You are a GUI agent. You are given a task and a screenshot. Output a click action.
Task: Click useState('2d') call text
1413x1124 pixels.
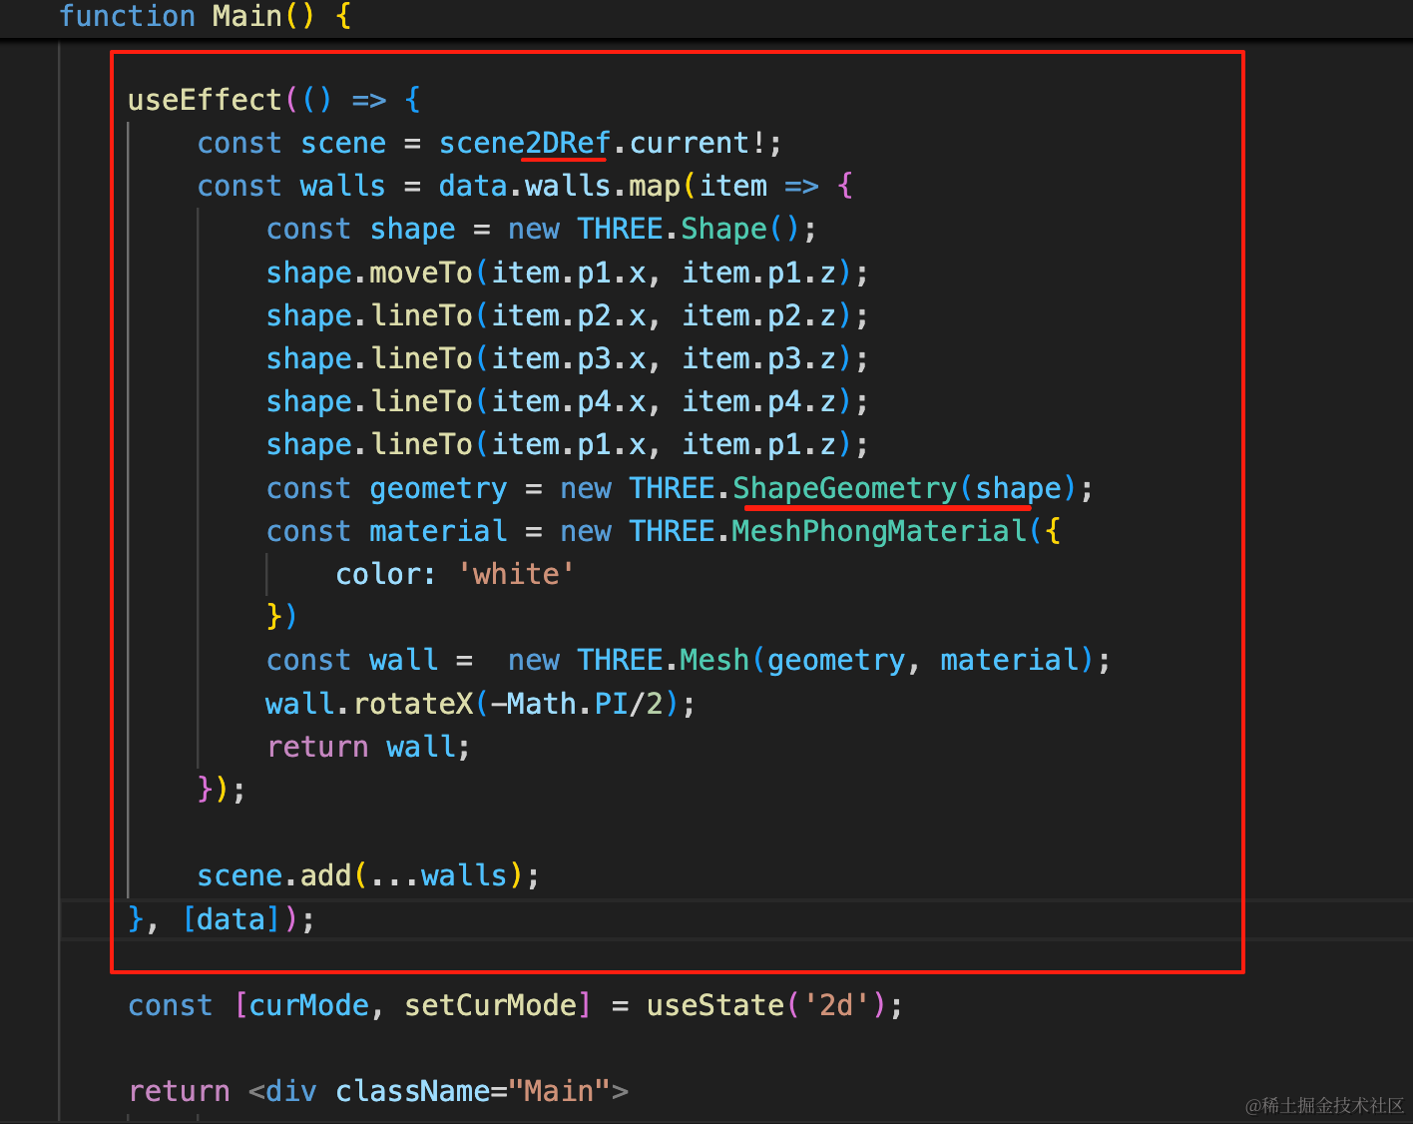(767, 1005)
